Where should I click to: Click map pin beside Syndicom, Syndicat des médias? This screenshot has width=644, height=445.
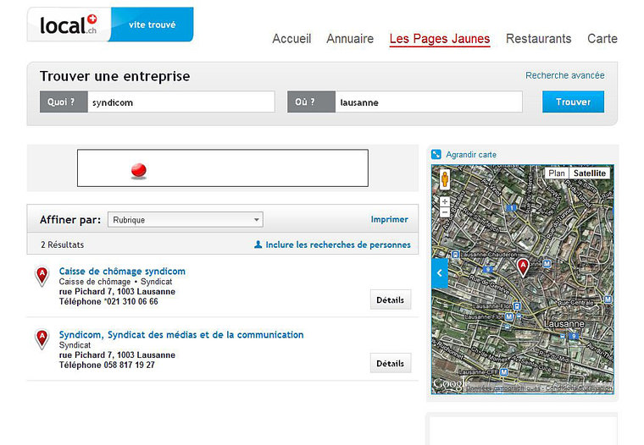42,338
